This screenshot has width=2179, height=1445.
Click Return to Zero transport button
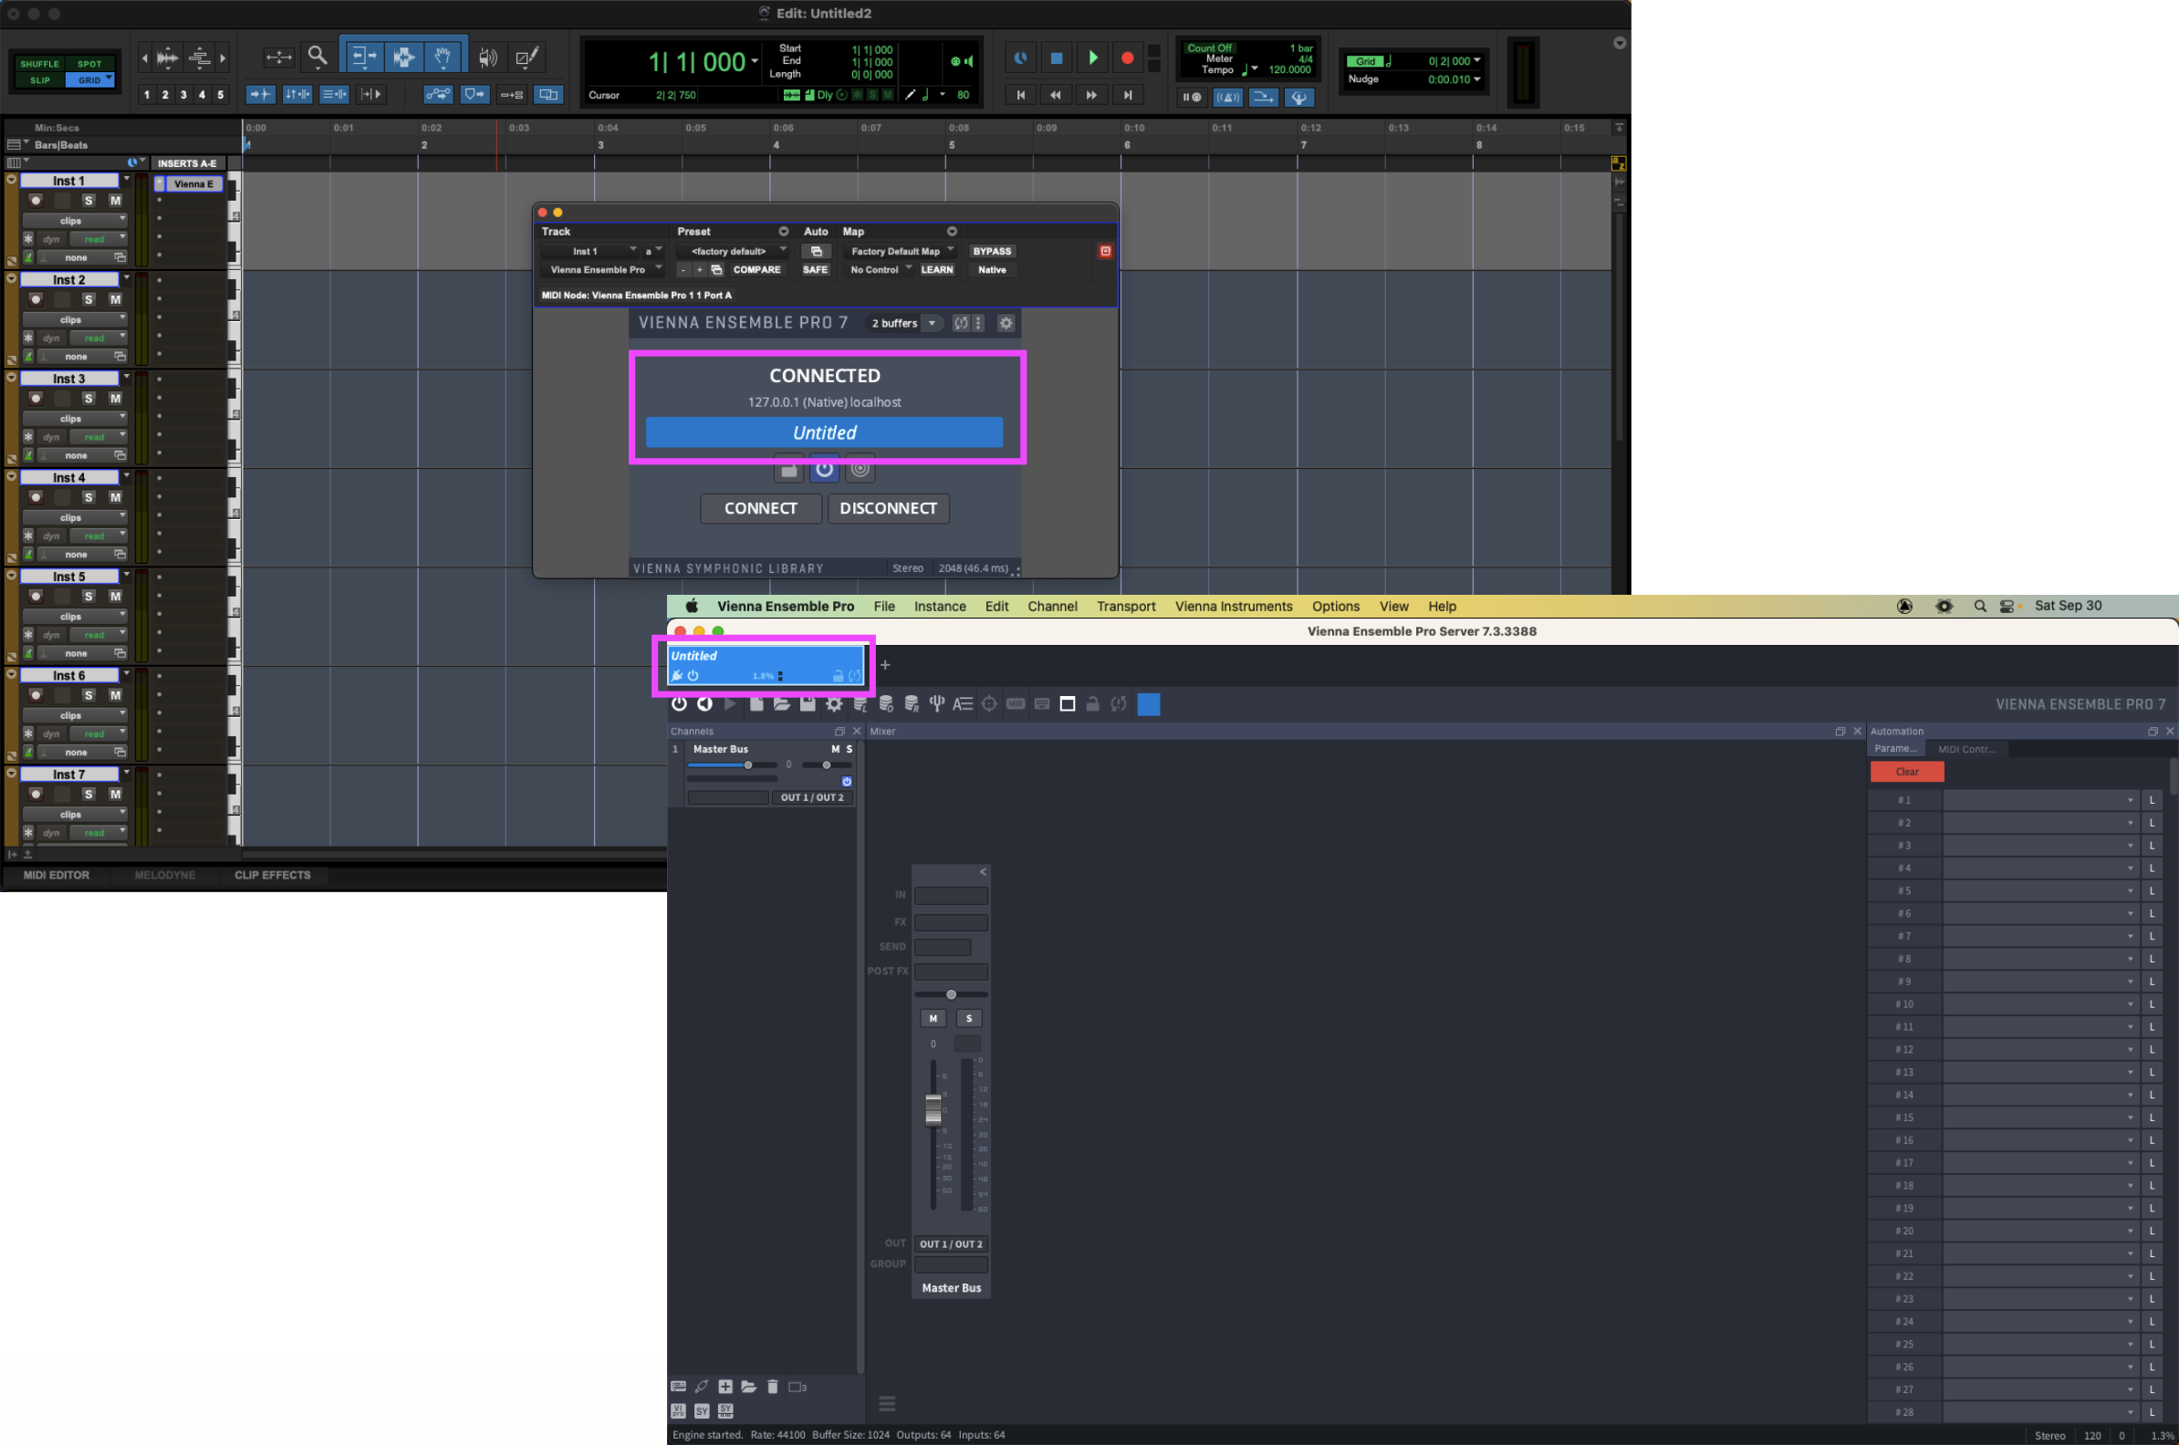(1020, 95)
